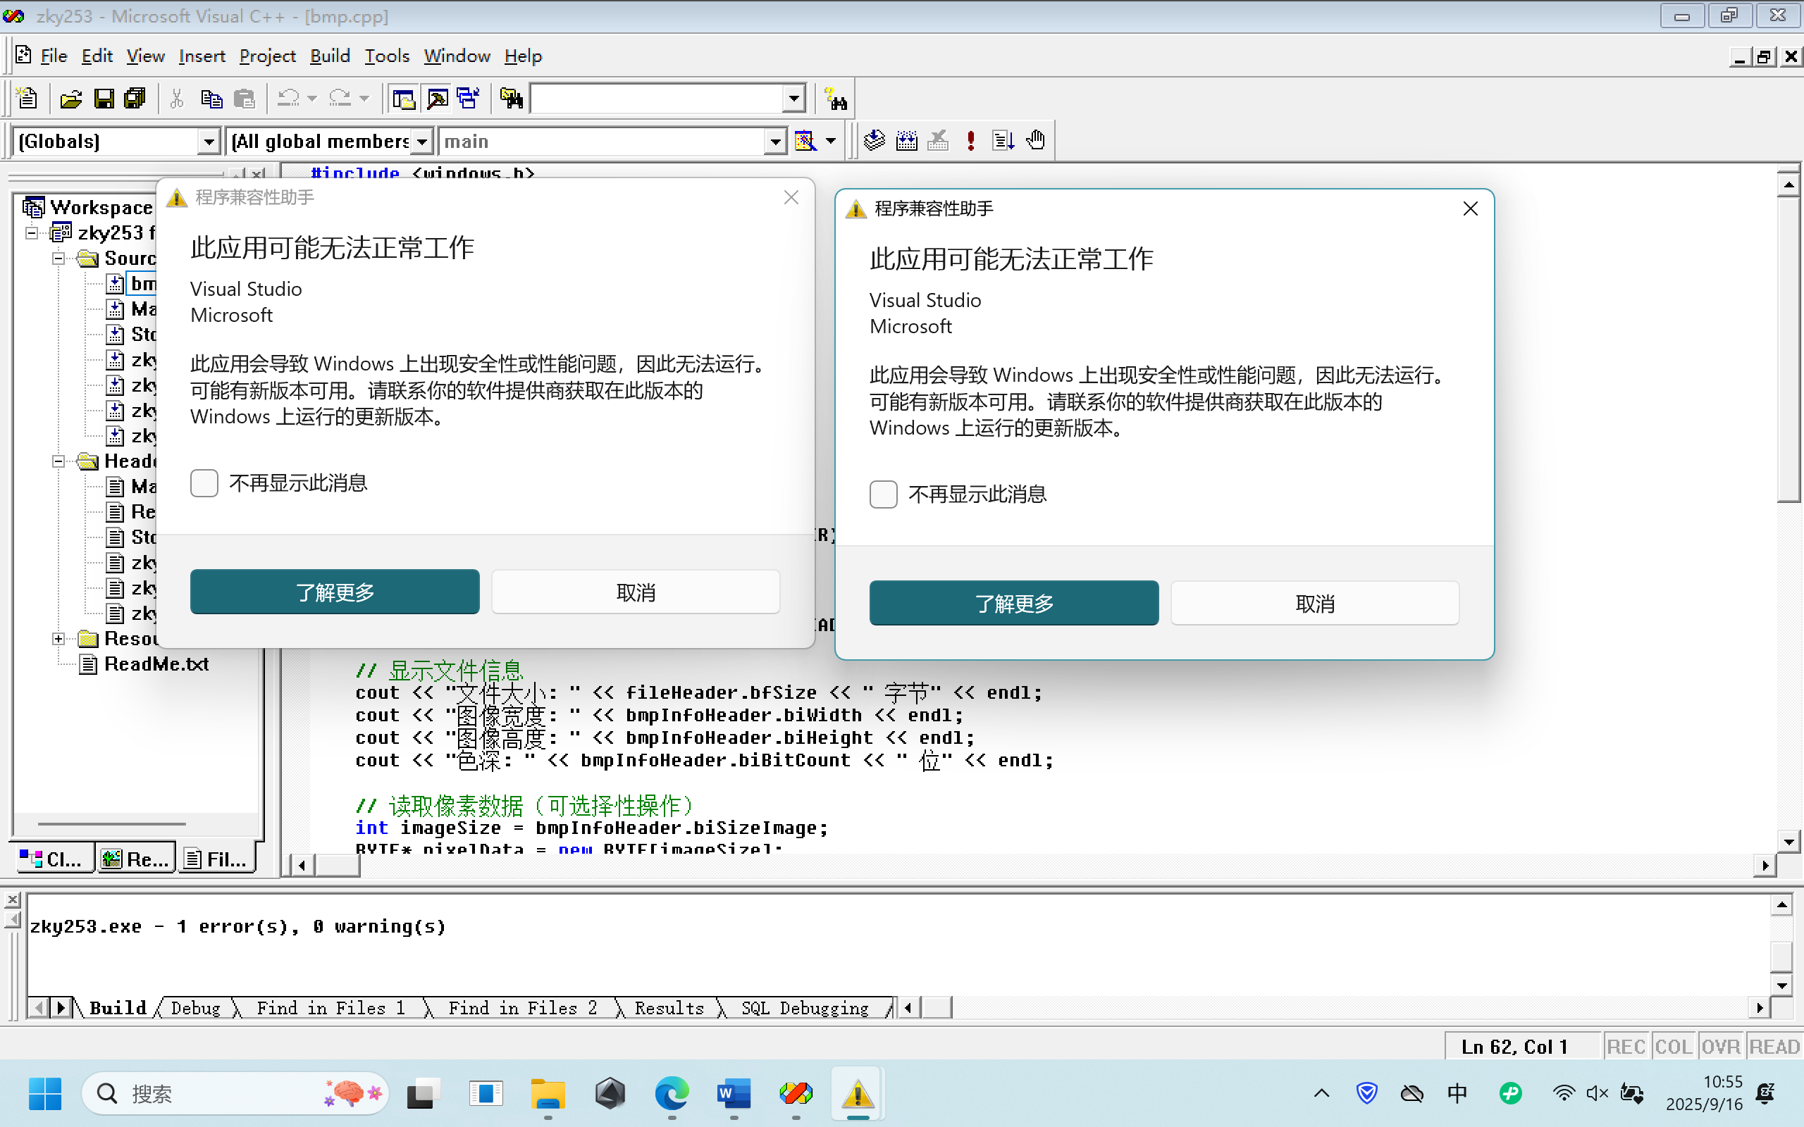Click the Undo arrow icon
Screen dimensions: 1804x1127
pos(288,99)
